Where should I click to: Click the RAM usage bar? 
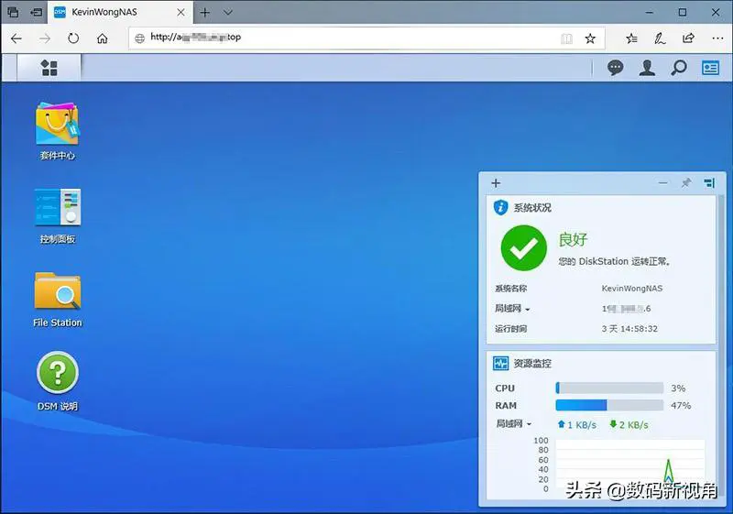[x=609, y=405]
